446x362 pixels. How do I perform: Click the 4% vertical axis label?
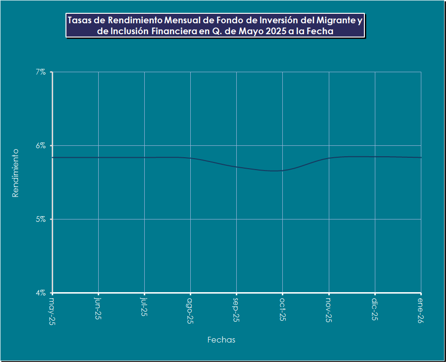point(40,293)
